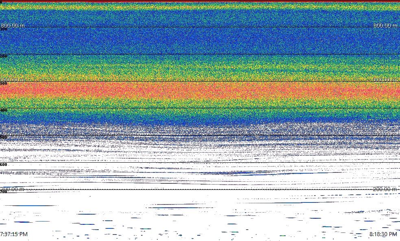Select the left-side 400.00 m label
Screen dimensions: 400x241
coord(12,134)
